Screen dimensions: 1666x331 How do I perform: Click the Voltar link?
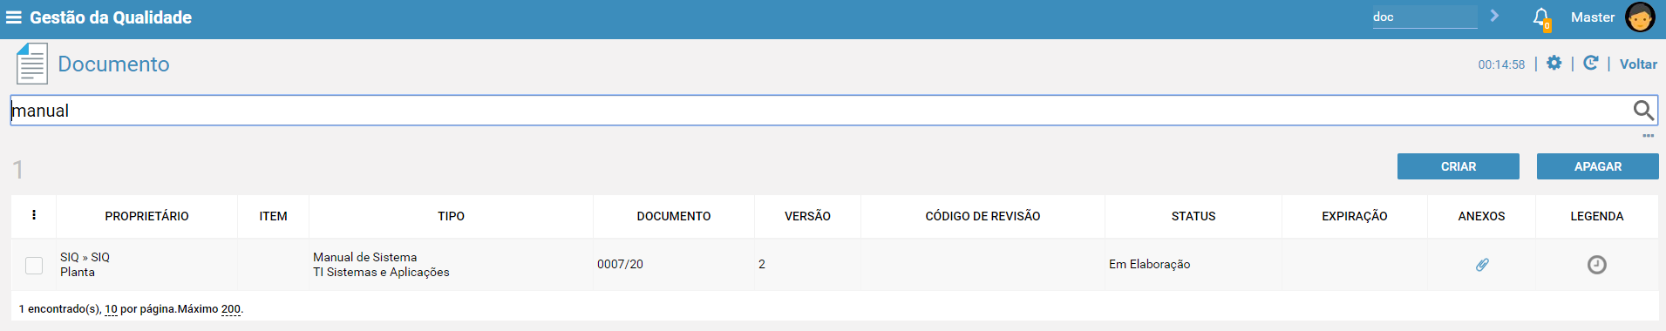point(1638,64)
